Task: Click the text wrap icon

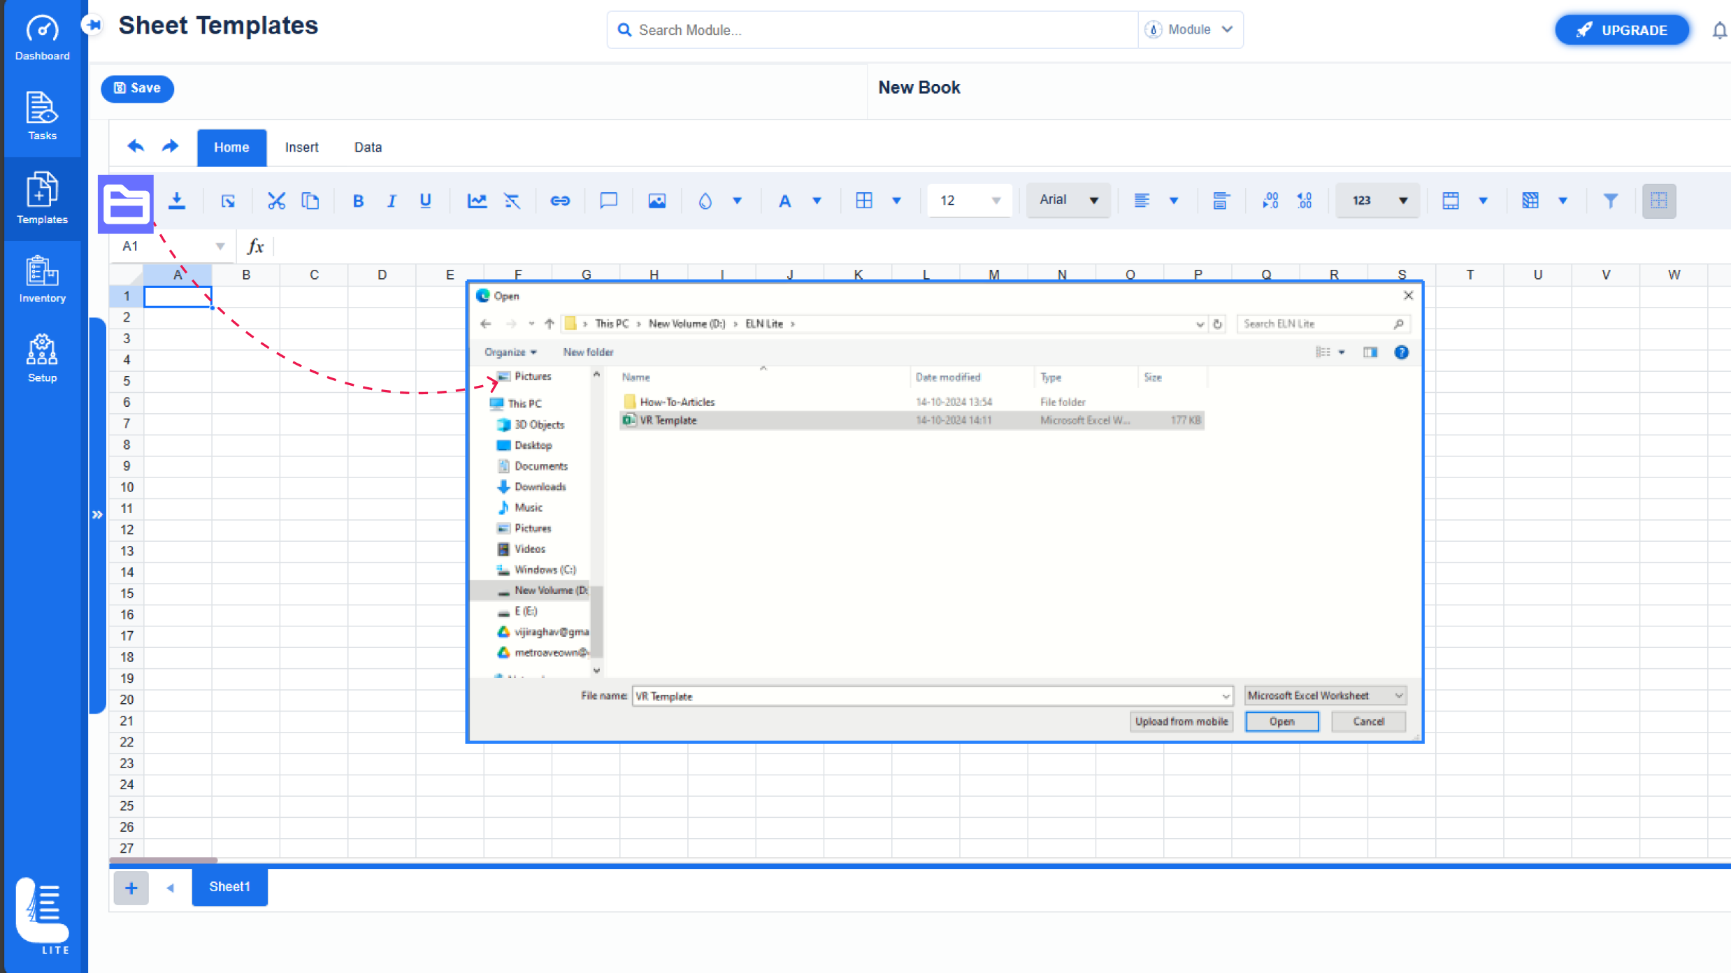Action: pyautogui.click(x=1221, y=201)
